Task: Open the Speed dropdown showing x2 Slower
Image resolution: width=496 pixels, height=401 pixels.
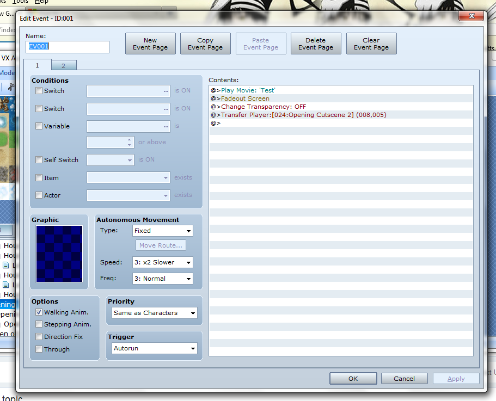Action: coord(163,262)
